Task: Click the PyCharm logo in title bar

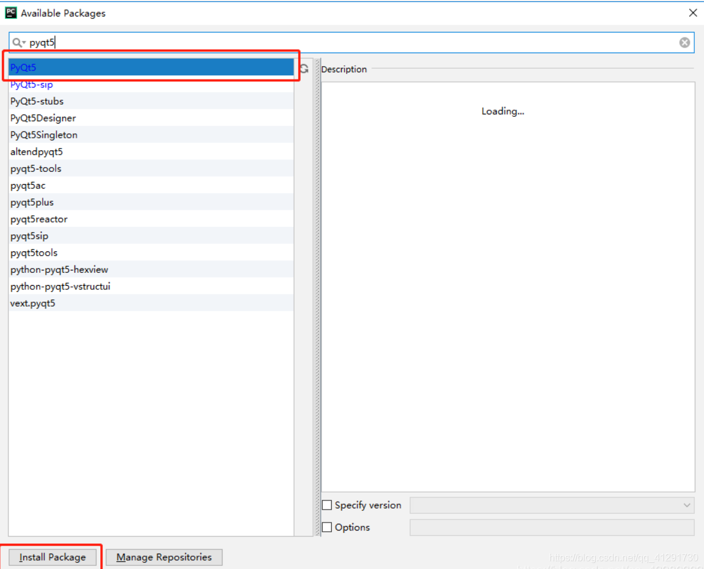Action: pyautogui.click(x=10, y=12)
